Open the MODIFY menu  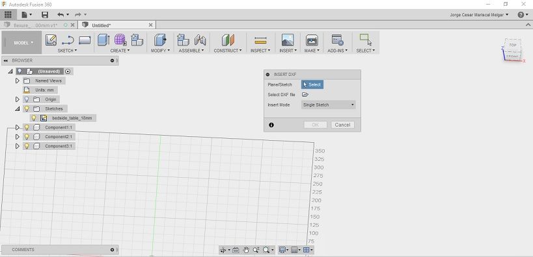(161, 51)
